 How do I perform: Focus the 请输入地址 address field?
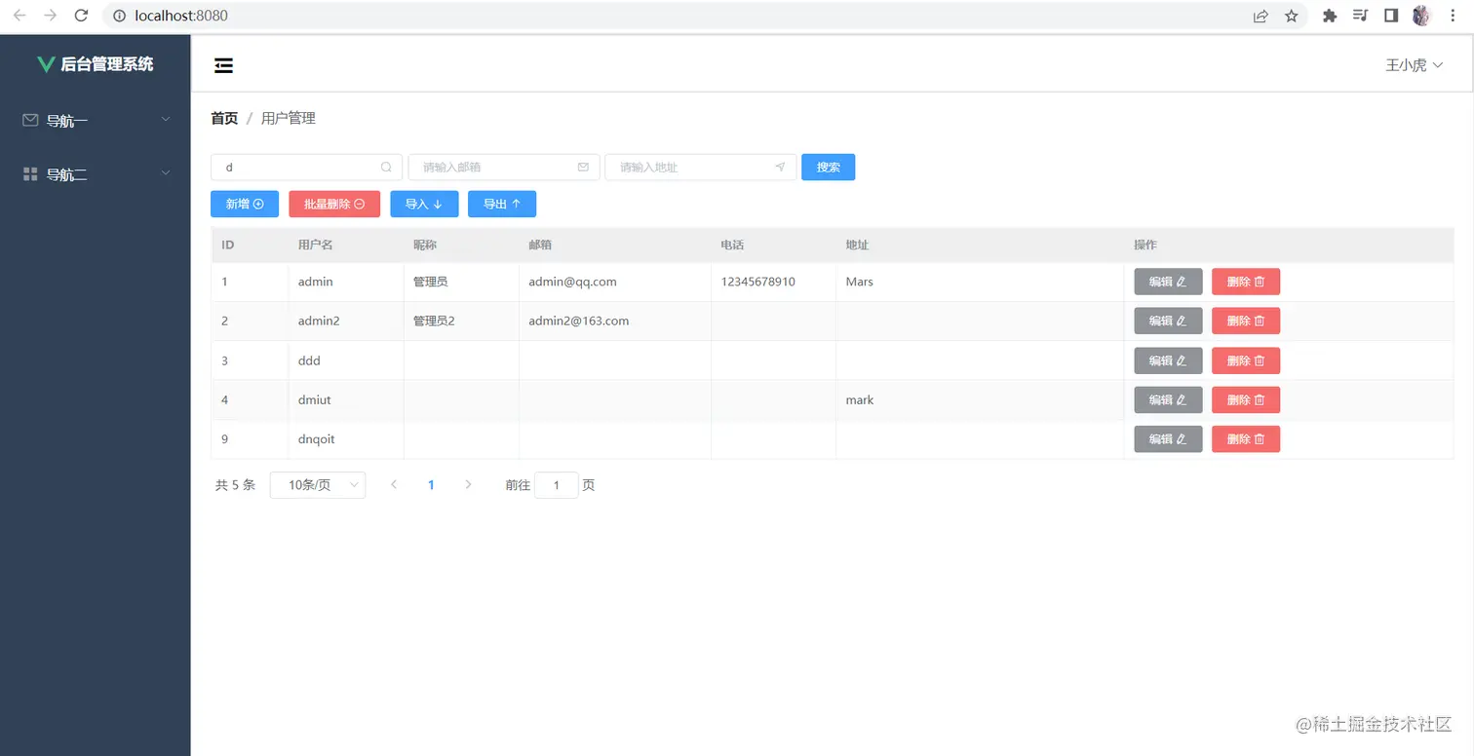point(700,168)
